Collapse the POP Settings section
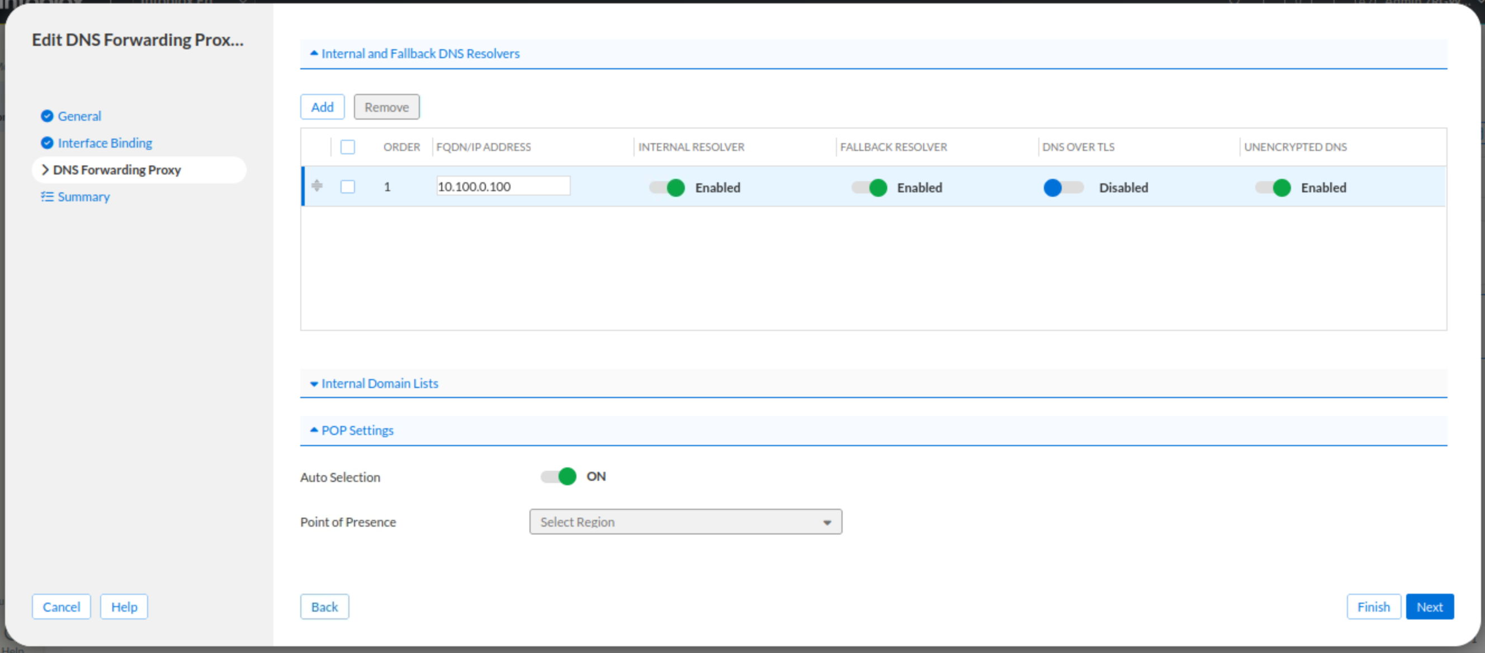The image size is (1485, 653). [357, 430]
